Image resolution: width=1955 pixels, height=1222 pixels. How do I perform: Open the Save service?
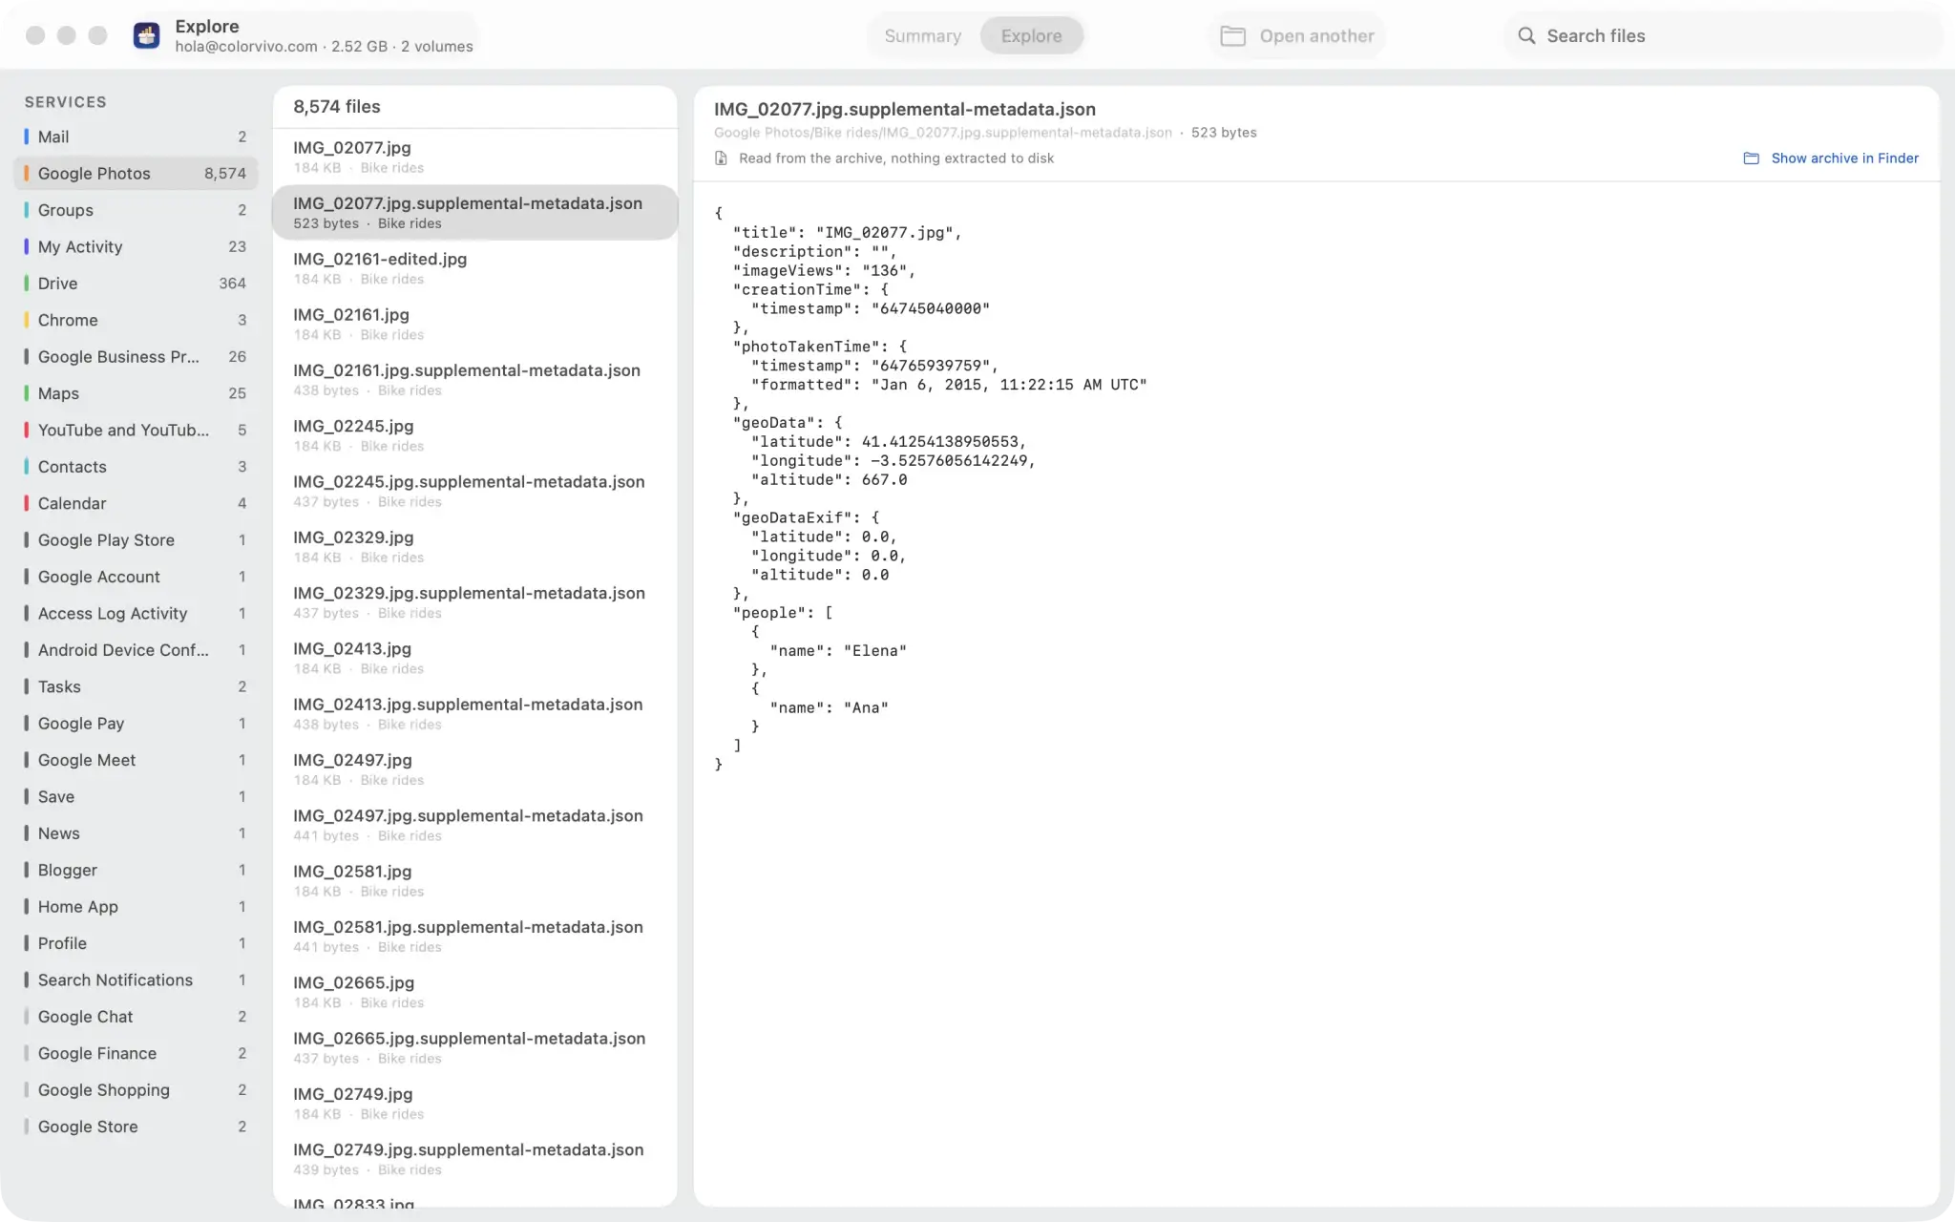pos(136,796)
